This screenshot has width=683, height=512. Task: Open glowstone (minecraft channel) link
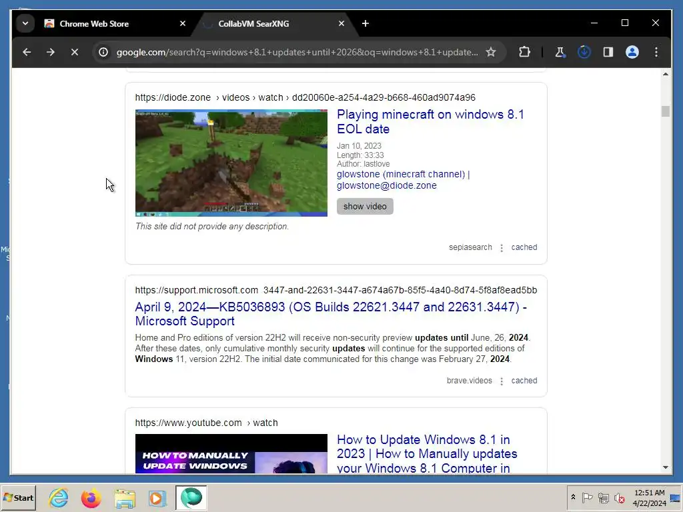(x=403, y=180)
